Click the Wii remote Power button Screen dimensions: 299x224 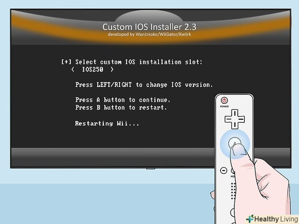[x=224, y=101]
